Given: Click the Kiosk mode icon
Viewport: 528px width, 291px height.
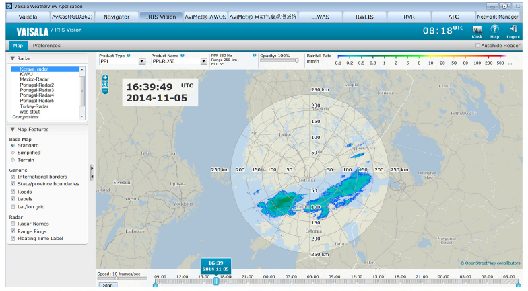Looking at the screenshot, I should pyautogui.click(x=477, y=30).
